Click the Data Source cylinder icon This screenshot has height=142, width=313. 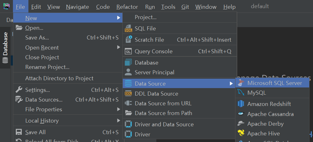click(128, 83)
